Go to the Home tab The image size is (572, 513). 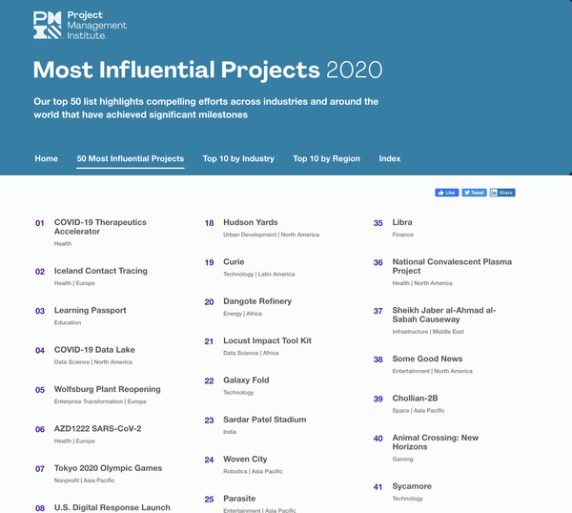[47, 158]
